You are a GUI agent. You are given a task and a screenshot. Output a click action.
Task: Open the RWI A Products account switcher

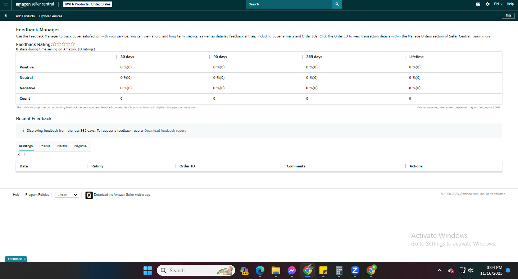point(87,4)
